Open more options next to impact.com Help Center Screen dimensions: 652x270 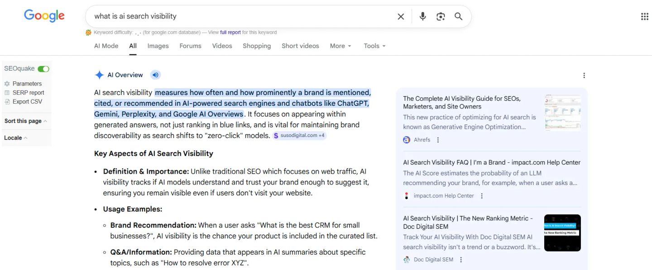click(x=482, y=196)
